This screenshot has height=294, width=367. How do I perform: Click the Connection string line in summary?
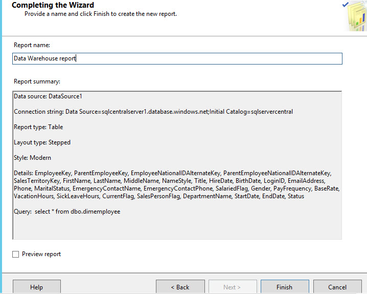[x=153, y=112]
